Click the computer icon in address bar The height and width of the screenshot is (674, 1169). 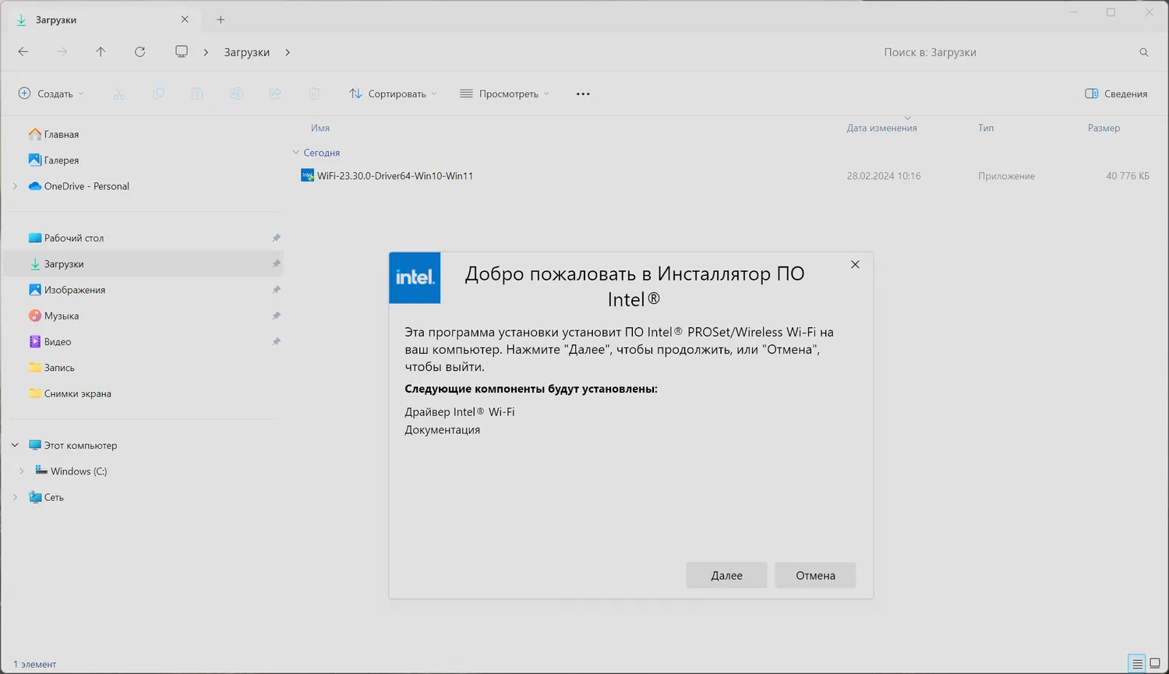pyautogui.click(x=182, y=51)
